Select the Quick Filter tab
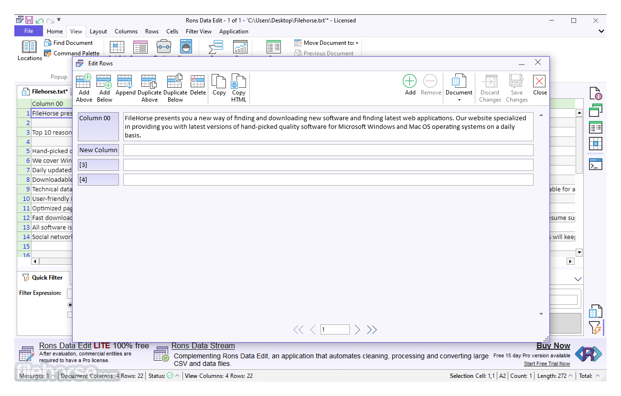Screen dimensions: 621x396 43,278
